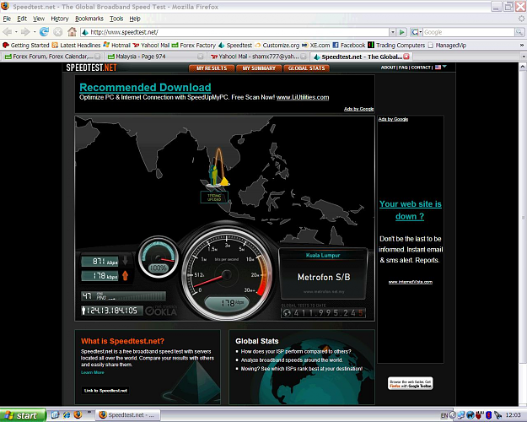Open the Speedtest bookmark
This screenshot has width=527, height=422.
[x=235, y=45]
